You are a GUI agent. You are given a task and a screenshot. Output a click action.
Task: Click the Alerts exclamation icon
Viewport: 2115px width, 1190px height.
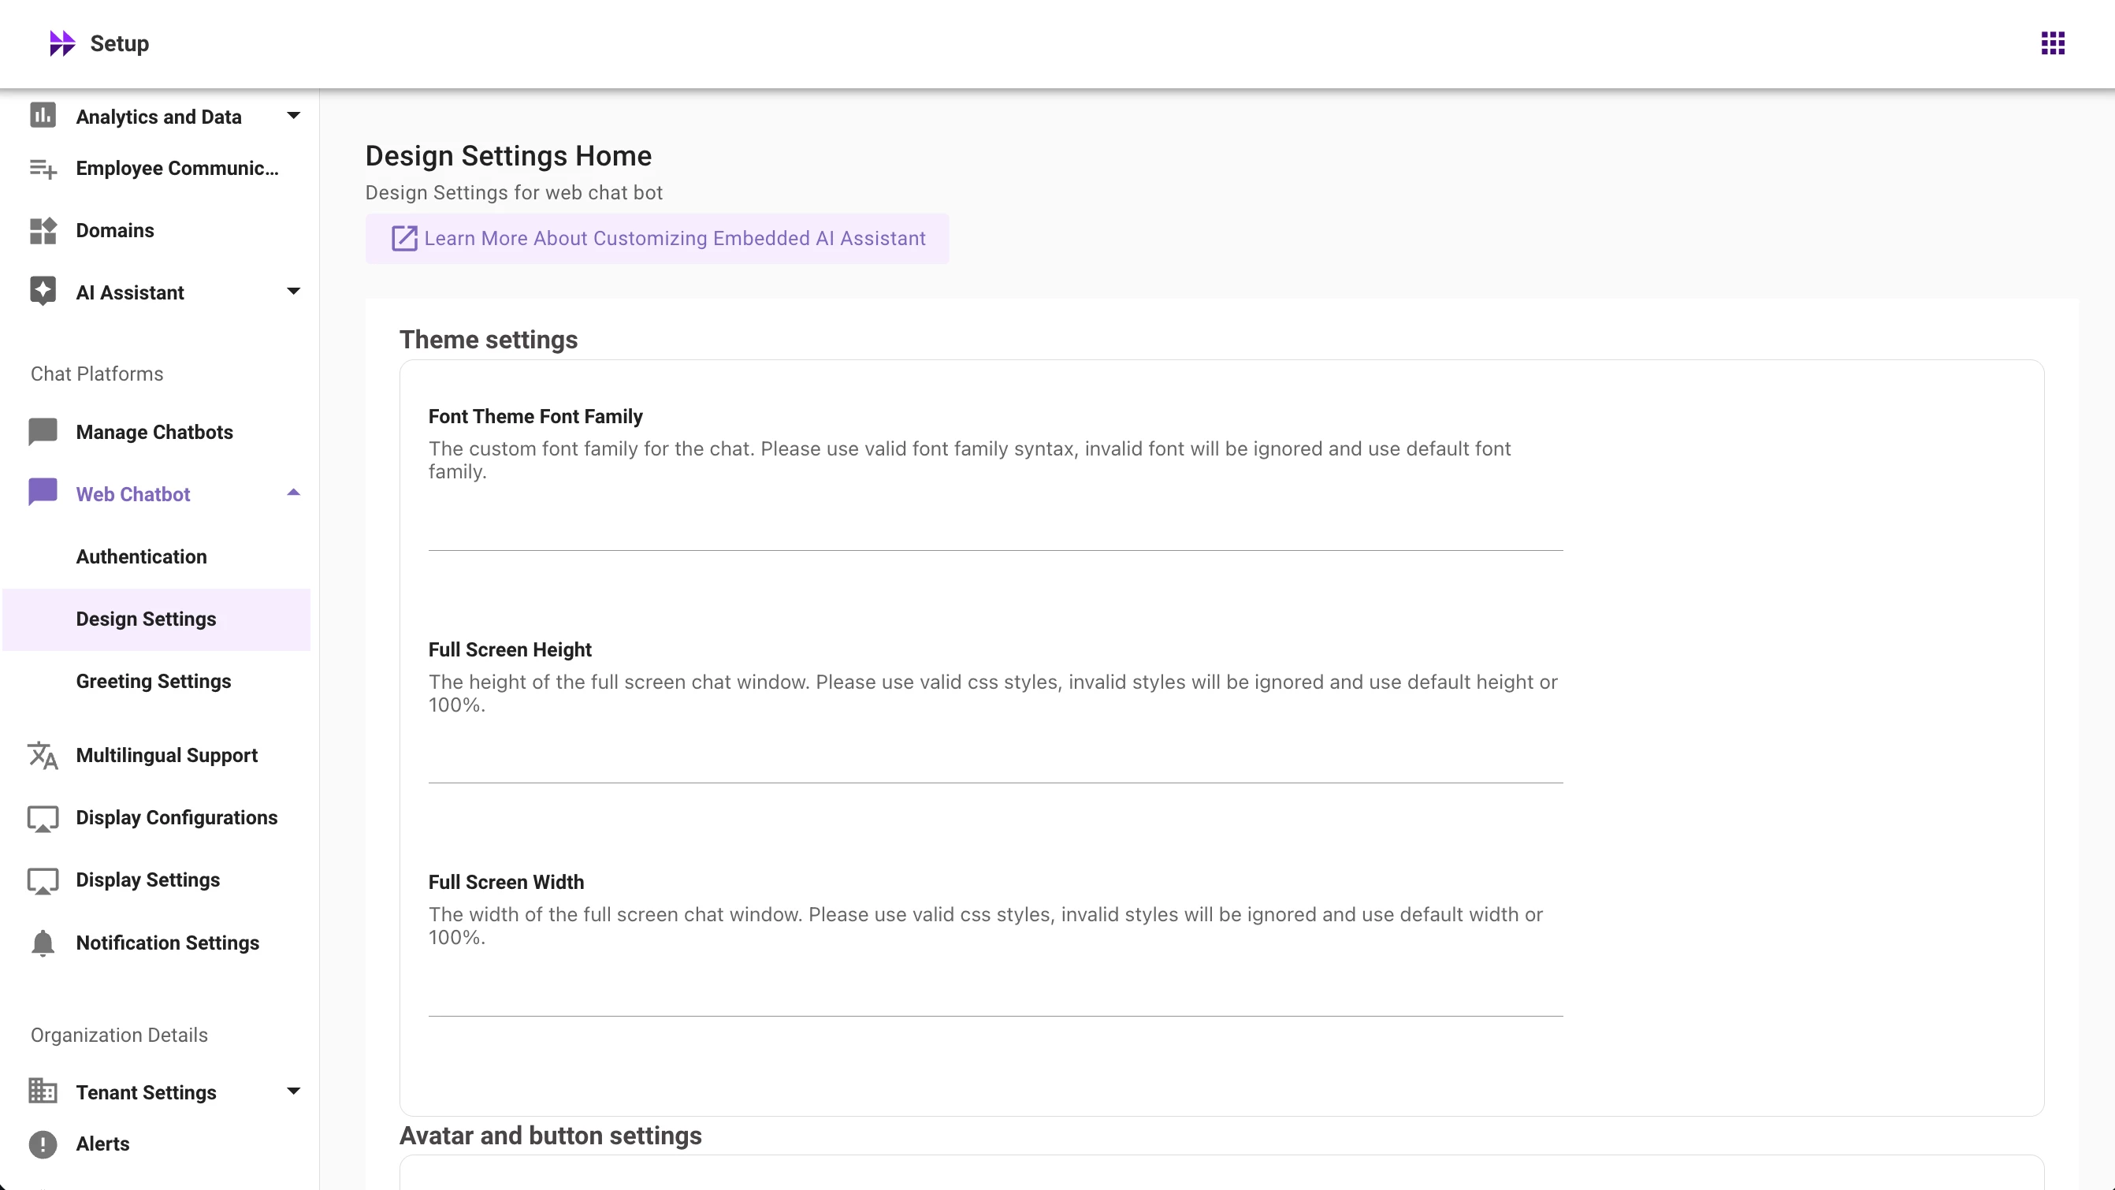[x=43, y=1144]
